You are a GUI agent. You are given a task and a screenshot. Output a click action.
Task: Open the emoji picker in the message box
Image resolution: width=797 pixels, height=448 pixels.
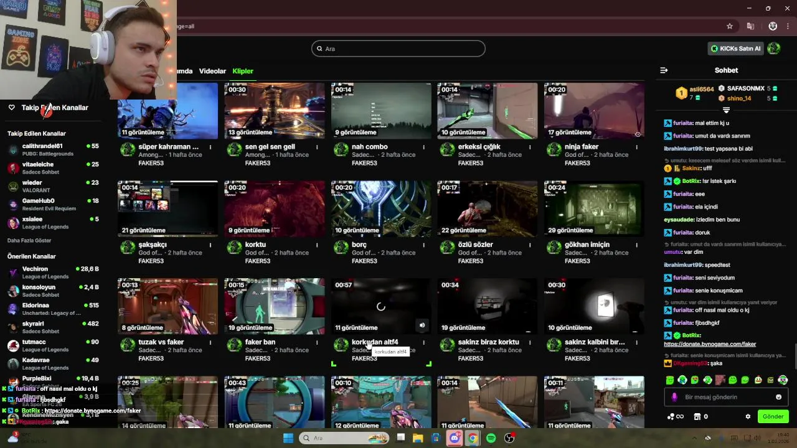pyautogui.click(x=778, y=397)
